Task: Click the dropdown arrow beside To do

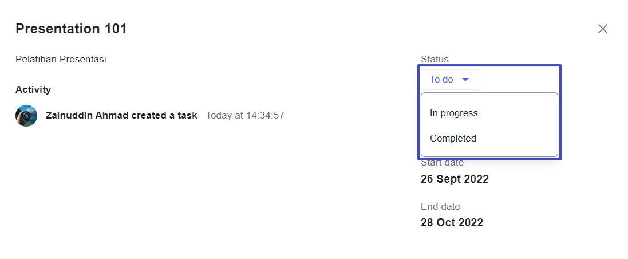Action: (465, 80)
